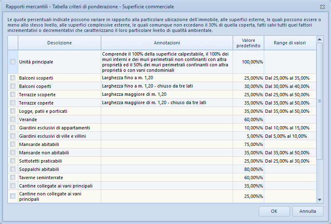Screen dimensions: 331x224
Task: Click the 'Larghezza maggiore di m. 1,20' annotation
Action: 134,95
